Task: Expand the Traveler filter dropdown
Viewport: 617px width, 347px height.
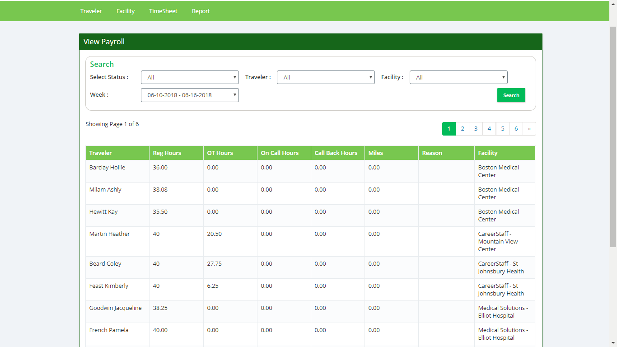Action: (326, 77)
